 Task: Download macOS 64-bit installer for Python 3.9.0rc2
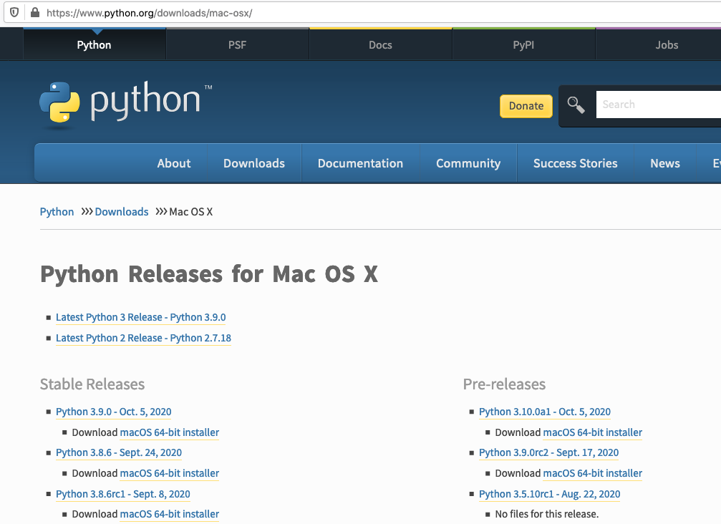[x=592, y=473]
